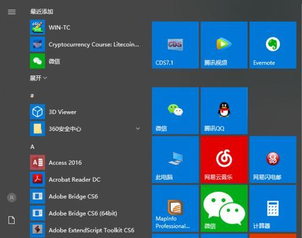302x238 pixels.
Task: Open the CDS7.1 tile
Action: tap(175, 45)
